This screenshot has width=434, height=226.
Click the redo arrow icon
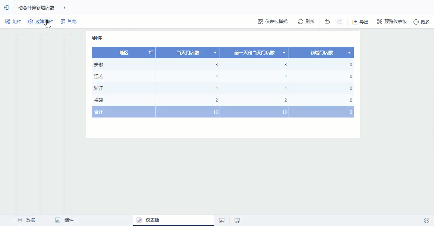point(339,22)
